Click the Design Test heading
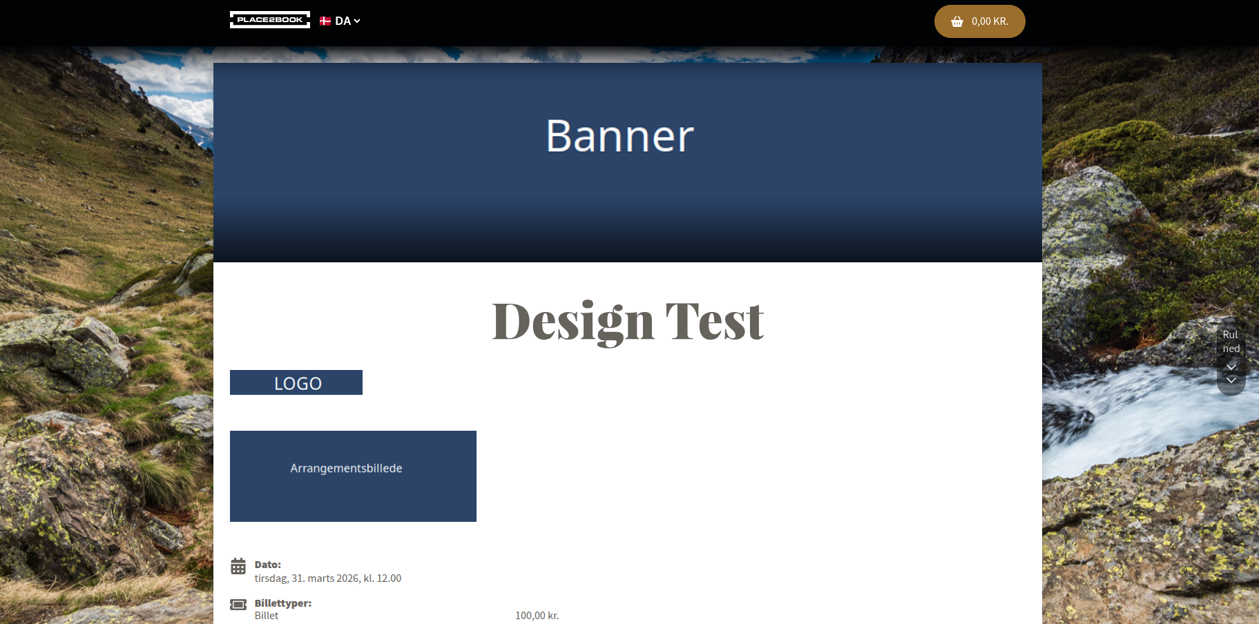The image size is (1259, 624). point(628,322)
